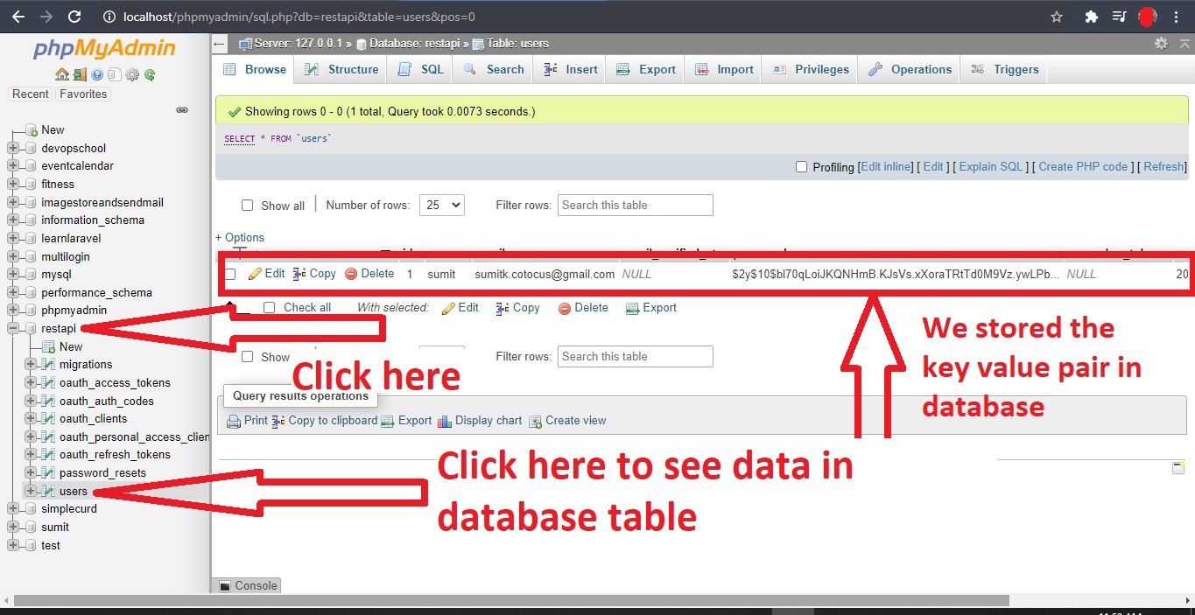Toggle the Show all checkbox

[x=248, y=206]
